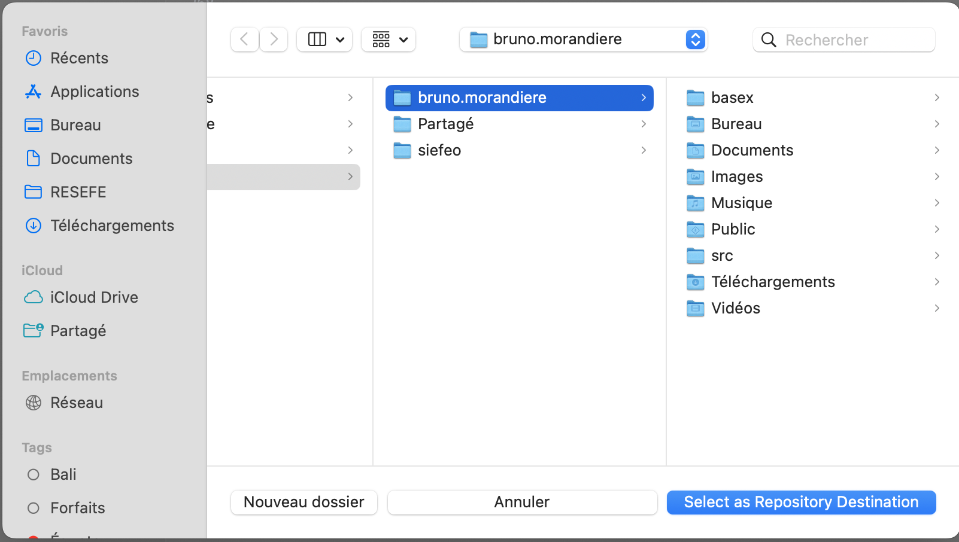Go to iCloud Drive

94,297
